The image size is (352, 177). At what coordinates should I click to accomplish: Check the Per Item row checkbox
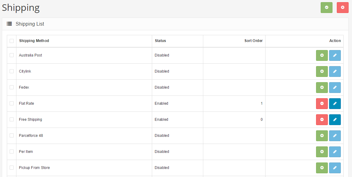[12, 151]
